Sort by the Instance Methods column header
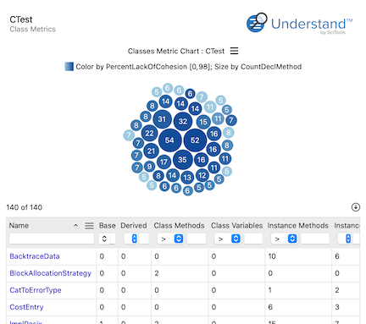The image size is (366, 324). pos(297,226)
